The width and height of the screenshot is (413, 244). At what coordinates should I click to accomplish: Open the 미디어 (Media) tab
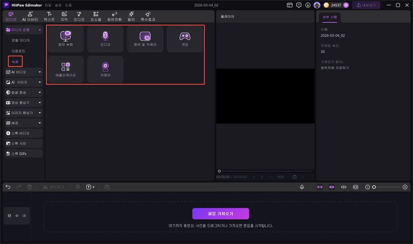[11, 17]
